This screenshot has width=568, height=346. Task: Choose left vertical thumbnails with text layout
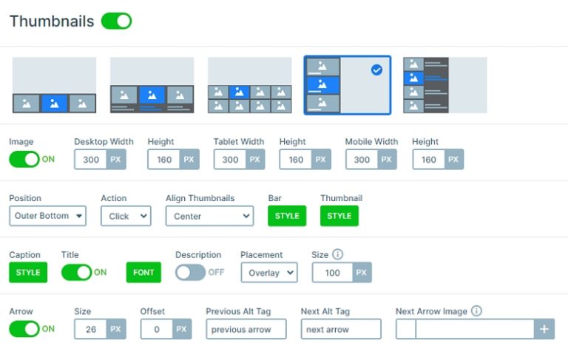[x=444, y=85]
